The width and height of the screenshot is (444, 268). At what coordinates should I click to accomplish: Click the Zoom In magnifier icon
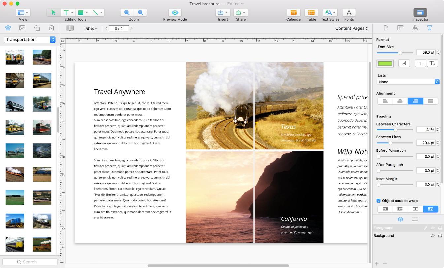[140, 13]
